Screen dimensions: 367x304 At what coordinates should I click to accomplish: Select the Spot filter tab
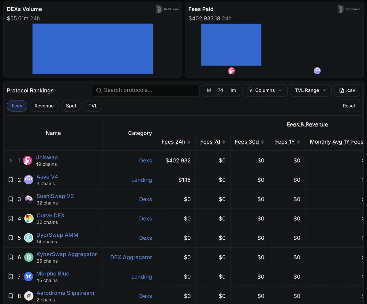click(71, 106)
